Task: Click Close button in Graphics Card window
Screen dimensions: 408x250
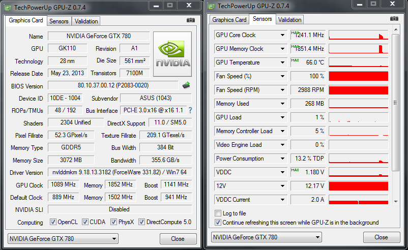Action: (178, 238)
